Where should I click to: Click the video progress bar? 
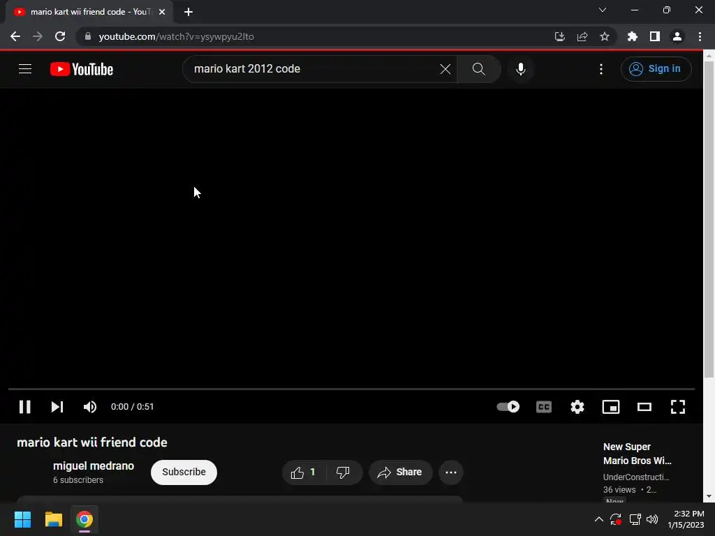coord(352,389)
